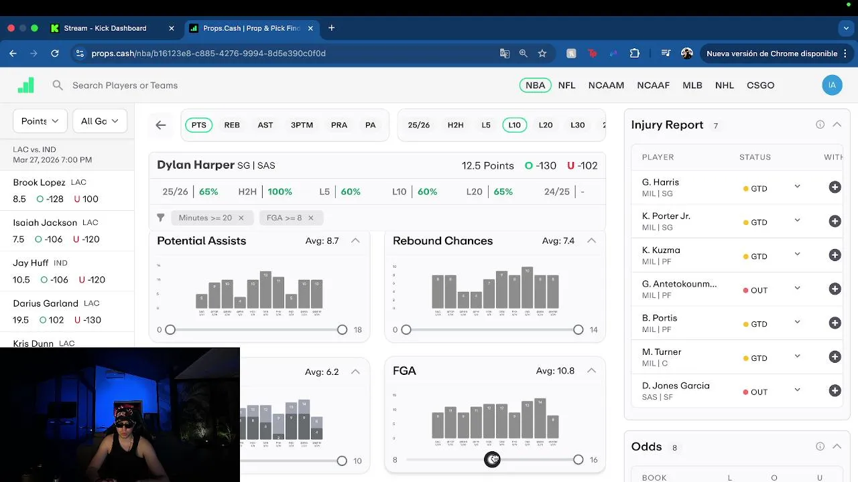Click the back arrow beside the PTS tab
Viewport: 858px width, 482px height.
tap(161, 125)
